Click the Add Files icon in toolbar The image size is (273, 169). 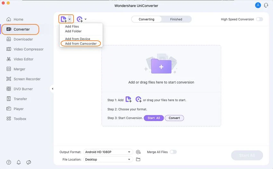pos(64,19)
